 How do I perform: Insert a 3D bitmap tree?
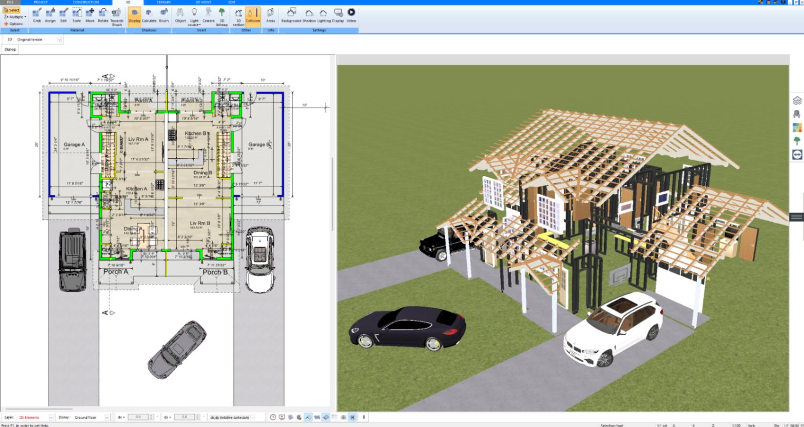coord(222,17)
